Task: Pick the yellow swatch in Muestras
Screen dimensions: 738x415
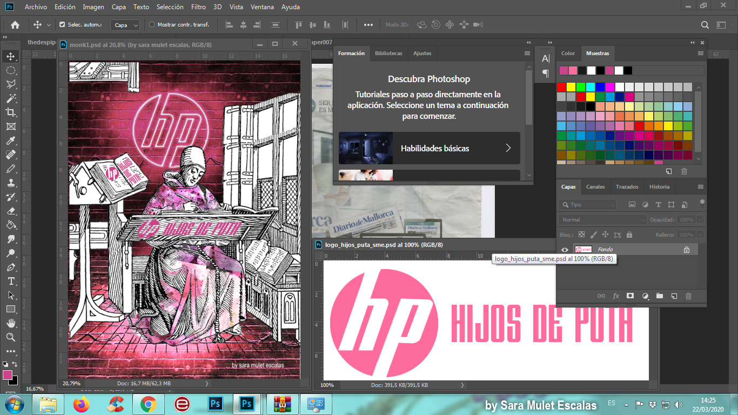Action: pos(571,87)
